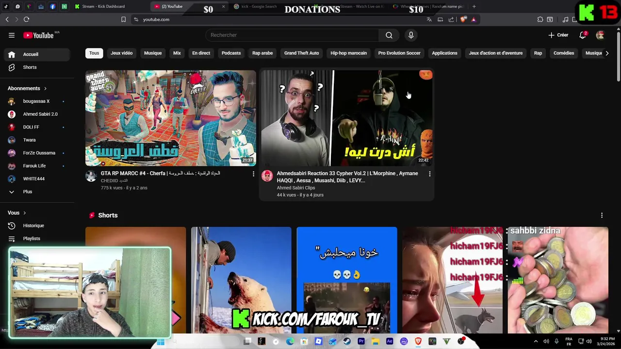This screenshot has height=349, width=621.
Task: Close the YouTube browser tab
Action: click(x=223, y=6)
